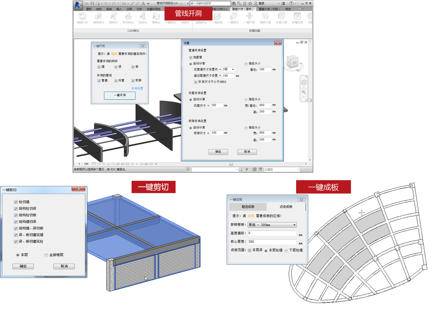Viewport: 432px width, 309px height.
Task: Click the 本层三维 ribbon tool
Action: pyautogui.click(x=281, y=18)
